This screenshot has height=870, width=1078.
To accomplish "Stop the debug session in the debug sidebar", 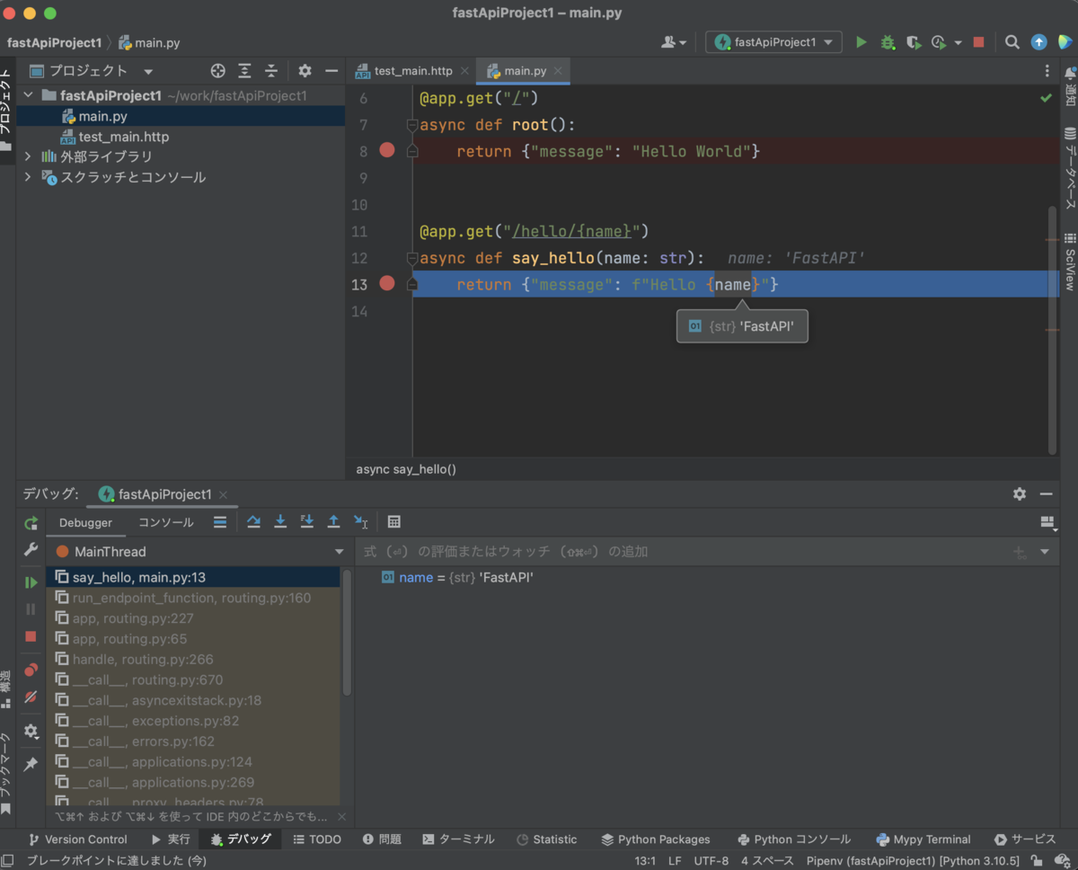I will click(31, 636).
